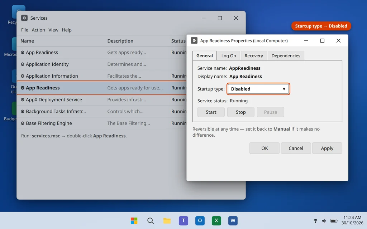Click the Description column header
367x229 pixels.
[x=120, y=41]
